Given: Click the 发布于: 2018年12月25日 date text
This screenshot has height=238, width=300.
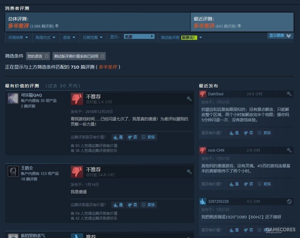Looking at the screenshot, I should [x=92, y=112].
